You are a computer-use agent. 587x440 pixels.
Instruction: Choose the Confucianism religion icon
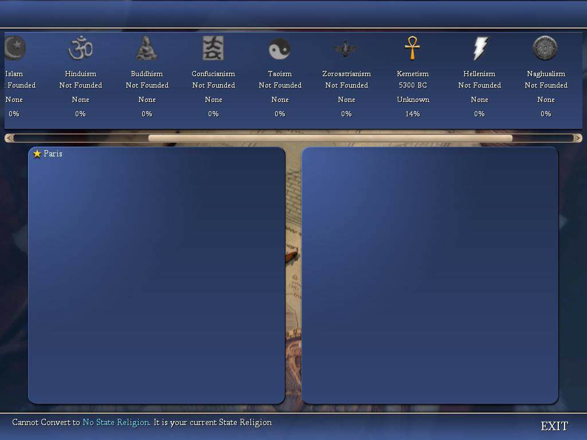(213, 49)
